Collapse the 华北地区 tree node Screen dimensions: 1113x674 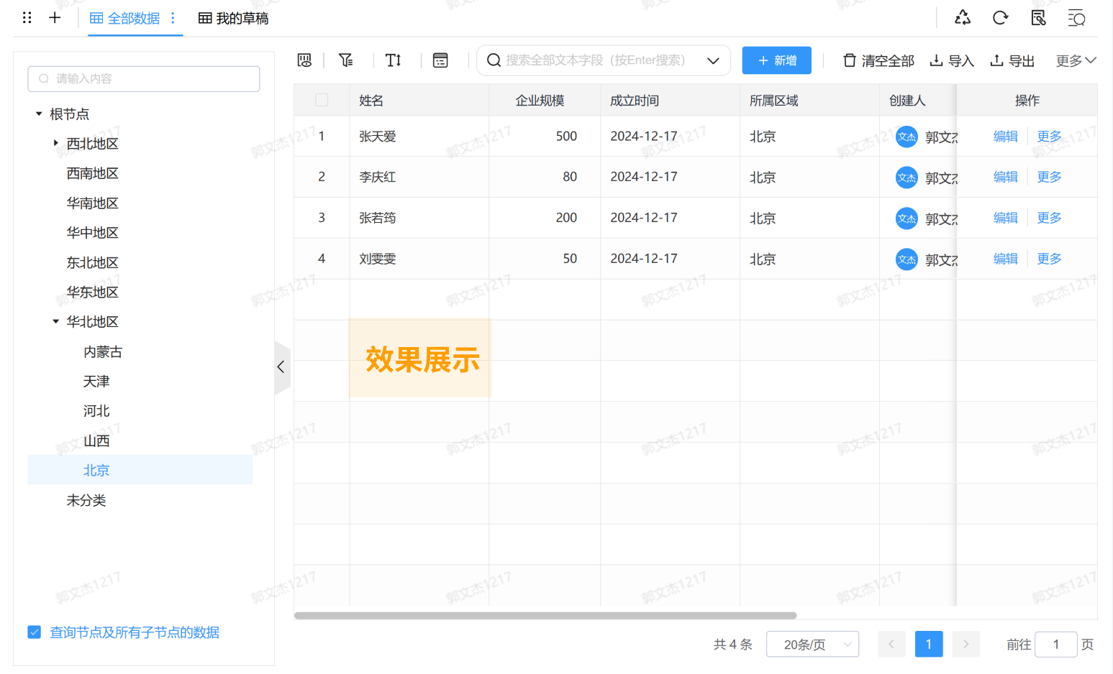point(55,321)
